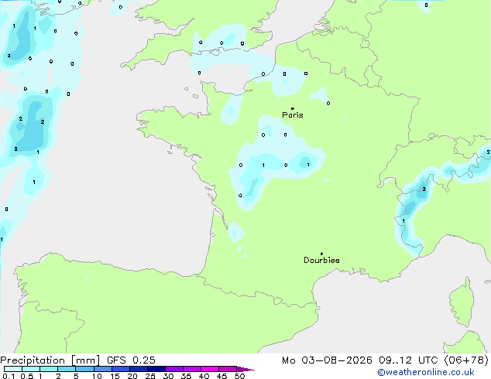Select legend swatch between 40 and 45
Image resolution: width=491 pixels, height=379 pixels.
coord(210,369)
